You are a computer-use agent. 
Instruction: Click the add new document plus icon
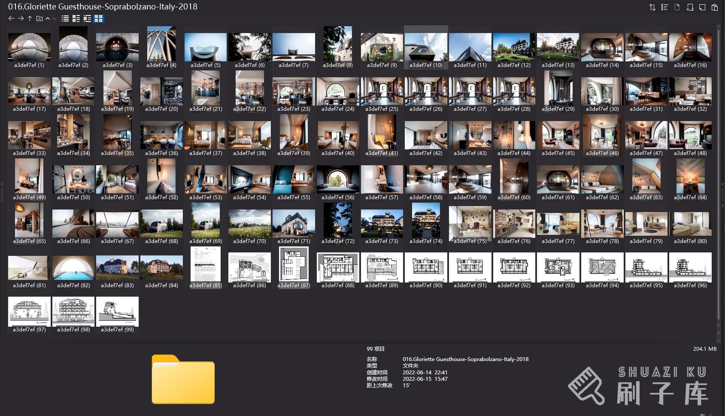[690, 7]
